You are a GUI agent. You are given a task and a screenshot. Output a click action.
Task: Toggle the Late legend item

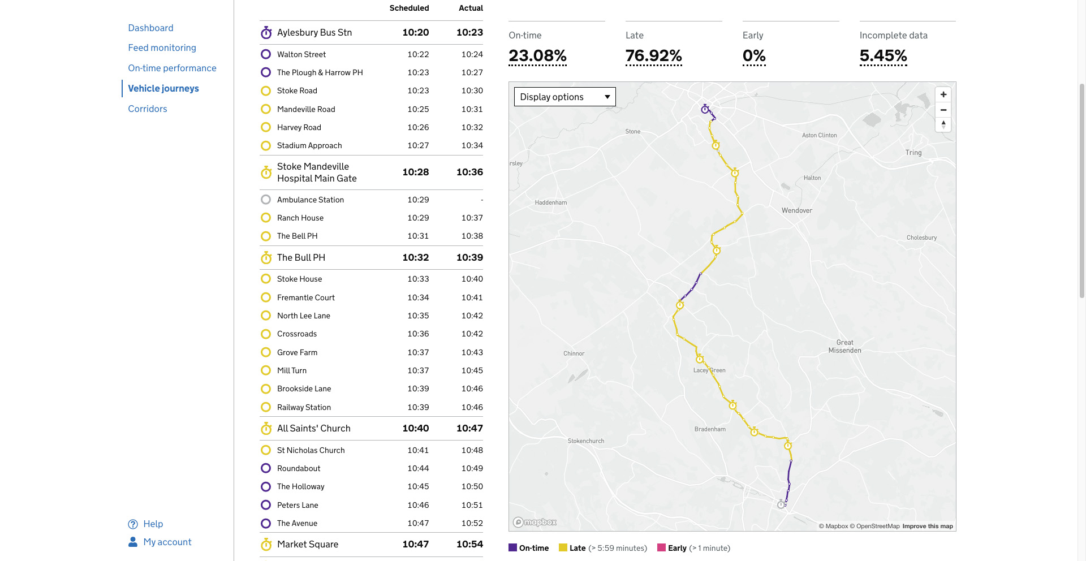tap(563, 547)
